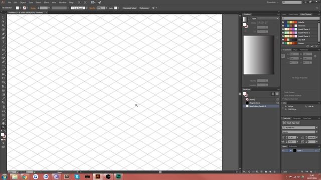Select the Zoom tool
321x180 pixels.
pos(3,127)
